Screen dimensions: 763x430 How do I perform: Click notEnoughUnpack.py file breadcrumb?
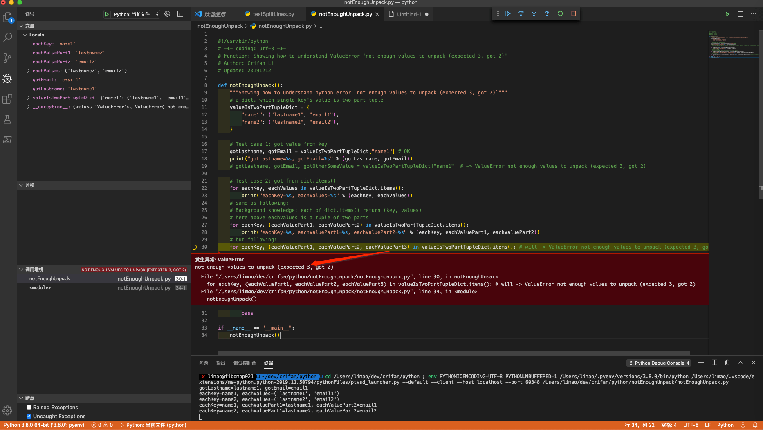coord(285,26)
